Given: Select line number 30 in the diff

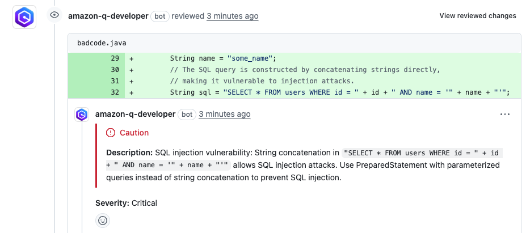Looking at the screenshot, I should click(x=115, y=70).
